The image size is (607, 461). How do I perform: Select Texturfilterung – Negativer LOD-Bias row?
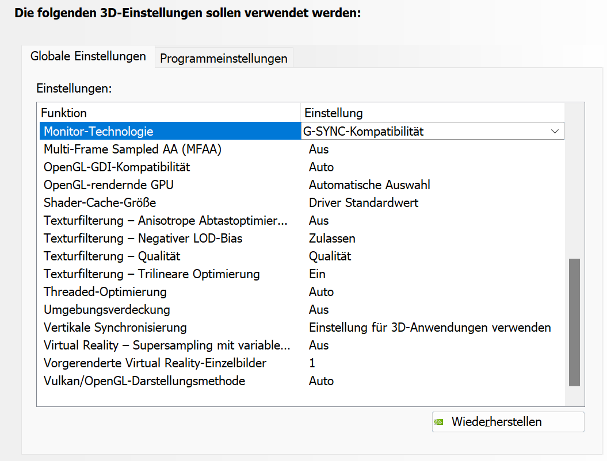143,239
